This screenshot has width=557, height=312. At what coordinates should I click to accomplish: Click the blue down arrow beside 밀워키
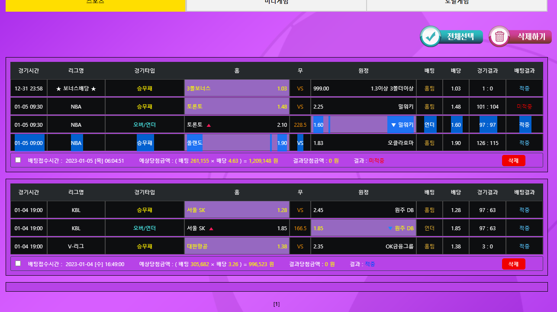click(x=393, y=125)
